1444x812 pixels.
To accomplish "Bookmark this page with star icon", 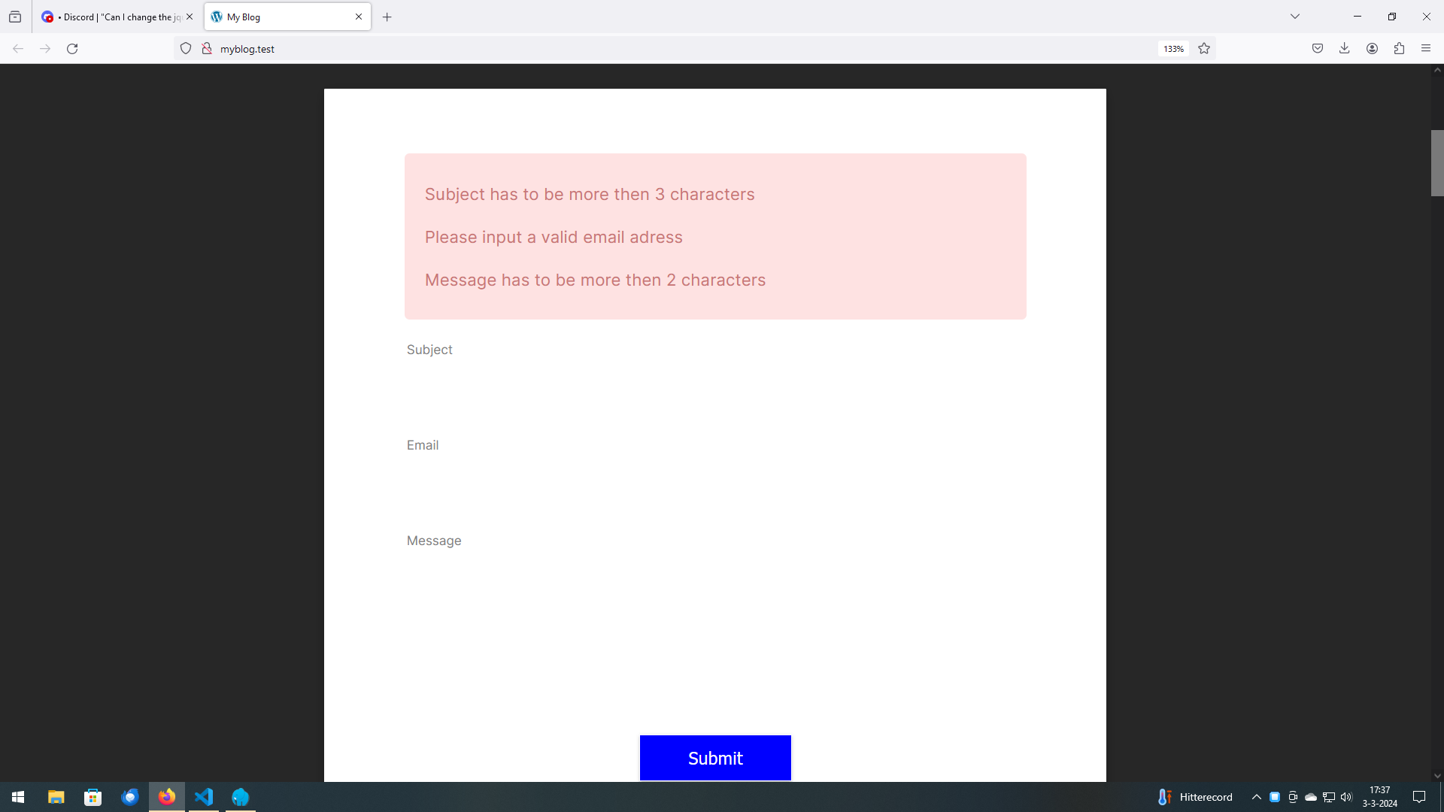I will click(1204, 49).
